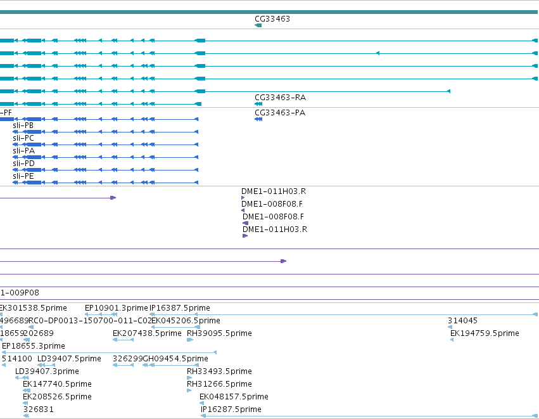The height and width of the screenshot is (419, 539).
Task: Select feature 514100 label
Action: point(17,359)
